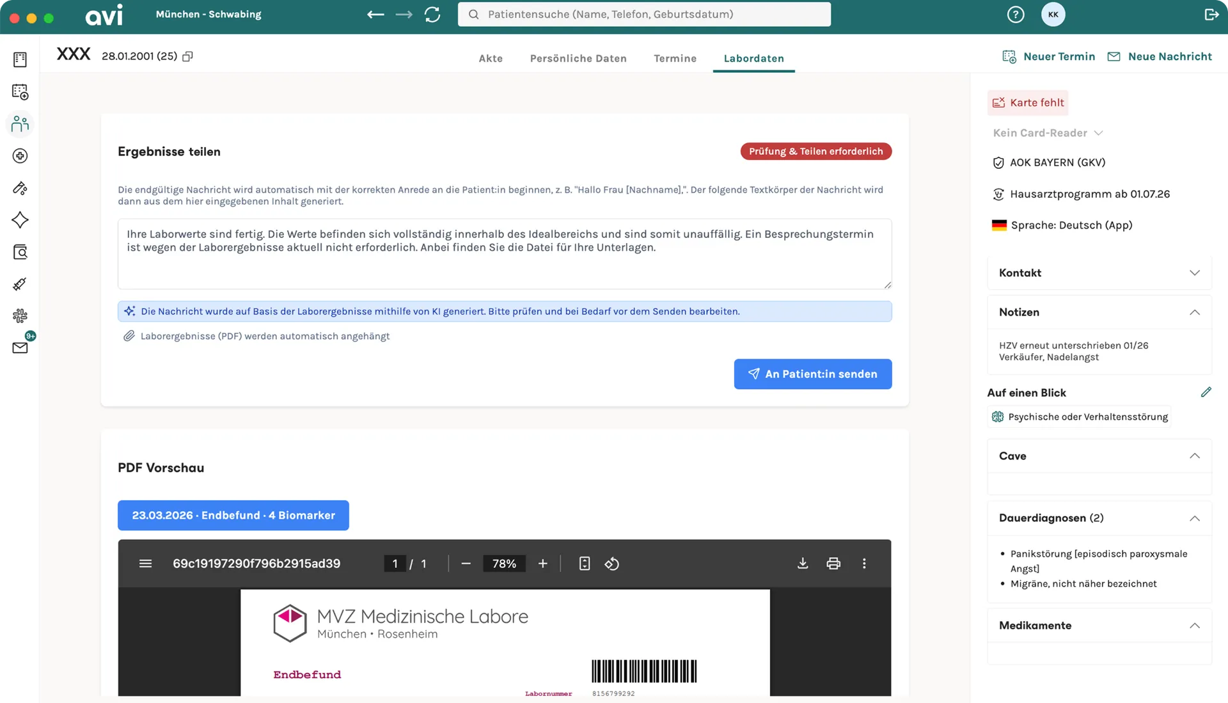Click Prüfung & Teilen erforderlich badge
This screenshot has height=703, width=1228.
[x=815, y=151]
